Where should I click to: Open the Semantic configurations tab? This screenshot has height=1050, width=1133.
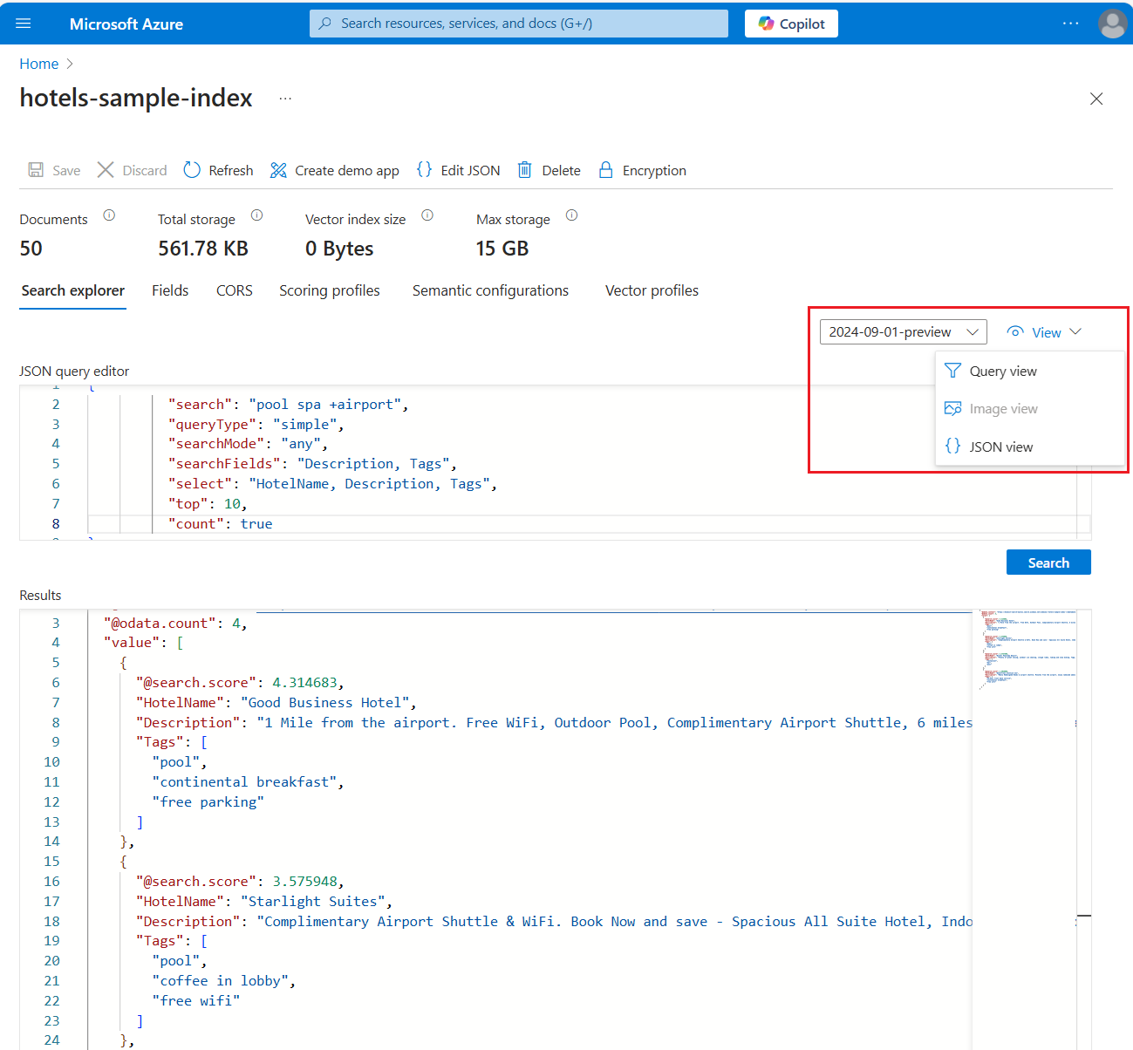point(490,290)
